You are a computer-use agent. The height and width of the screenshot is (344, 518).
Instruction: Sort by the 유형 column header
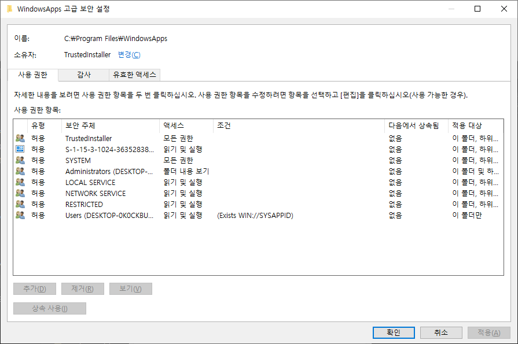click(x=45, y=125)
